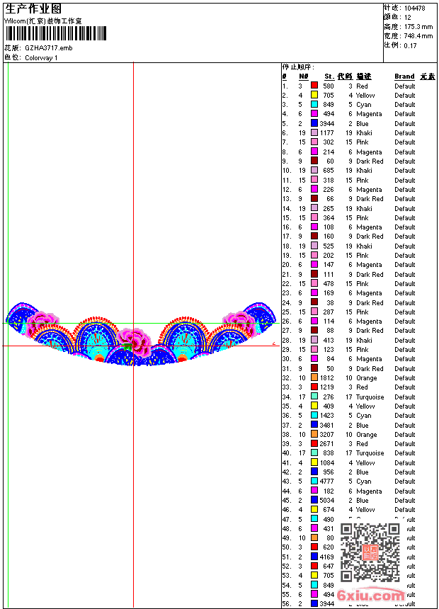This screenshot has width=439, height=609.
Task: Click the stitch count '4777'
Action: (x=326, y=482)
